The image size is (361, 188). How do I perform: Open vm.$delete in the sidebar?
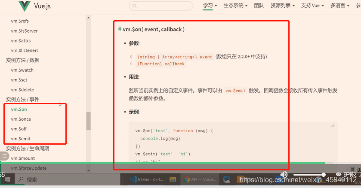[x=22, y=90]
